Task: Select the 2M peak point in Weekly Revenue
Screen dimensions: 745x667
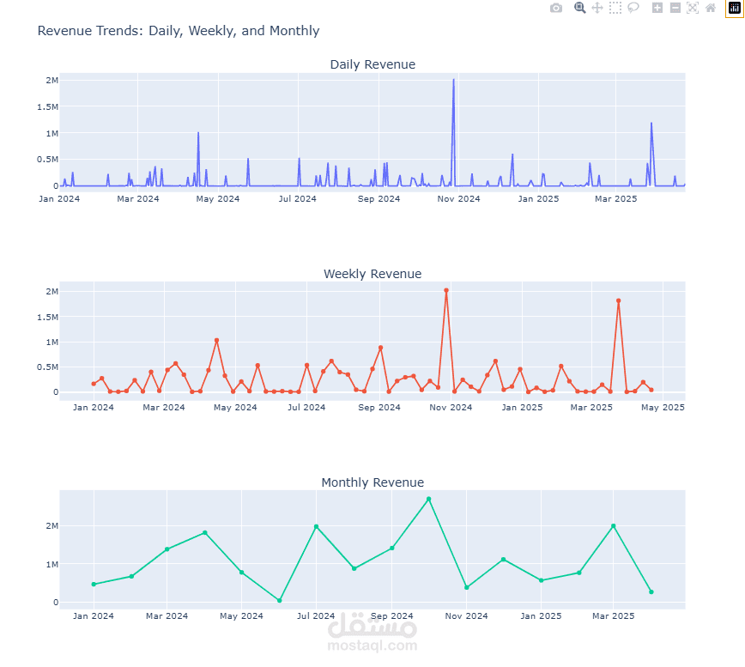Action: click(445, 291)
